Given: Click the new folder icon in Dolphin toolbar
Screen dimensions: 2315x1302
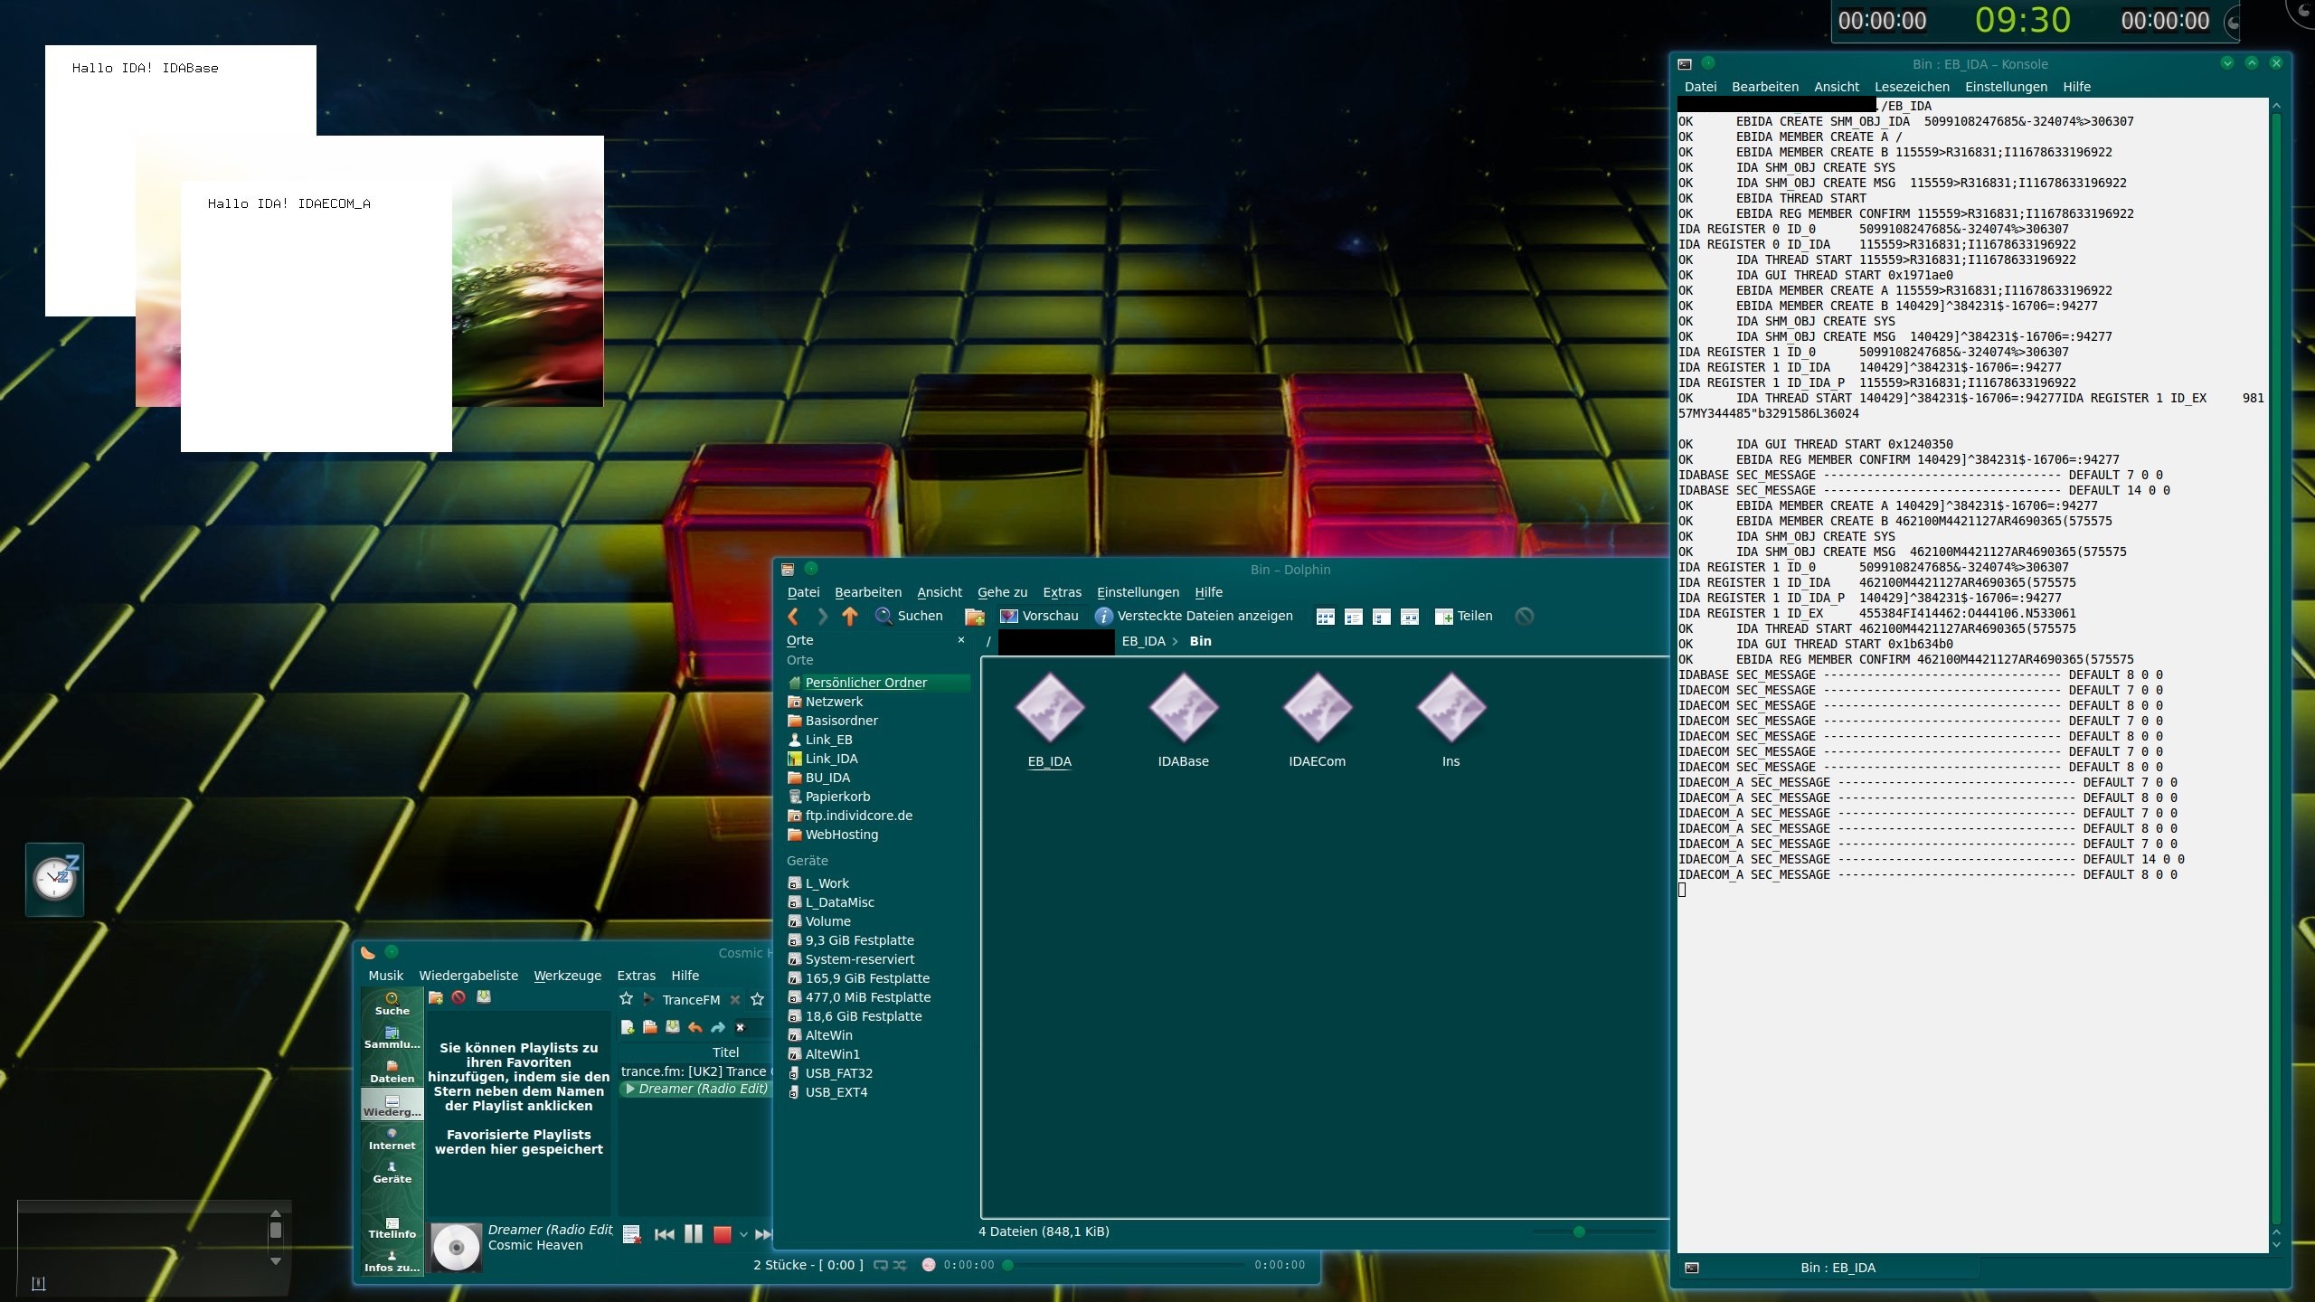Looking at the screenshot, I should 974,616.
